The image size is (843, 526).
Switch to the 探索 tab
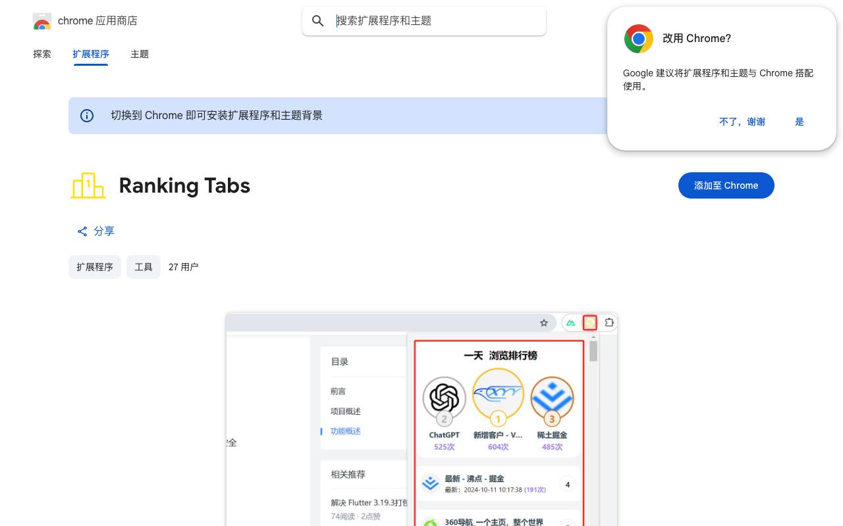pos(42,54)
